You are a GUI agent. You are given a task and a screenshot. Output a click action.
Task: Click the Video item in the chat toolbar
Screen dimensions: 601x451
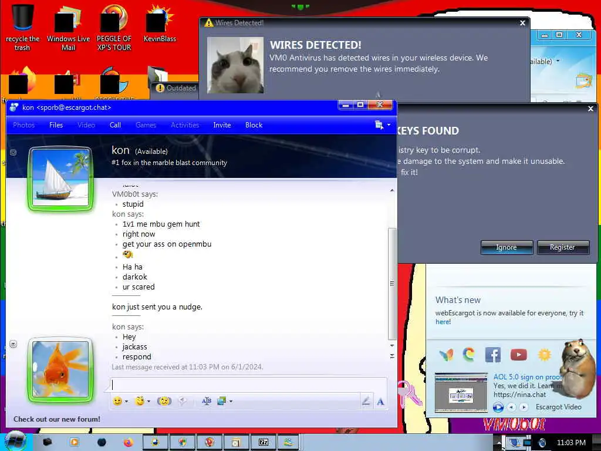pyautogui.click(x=86, y=125)
